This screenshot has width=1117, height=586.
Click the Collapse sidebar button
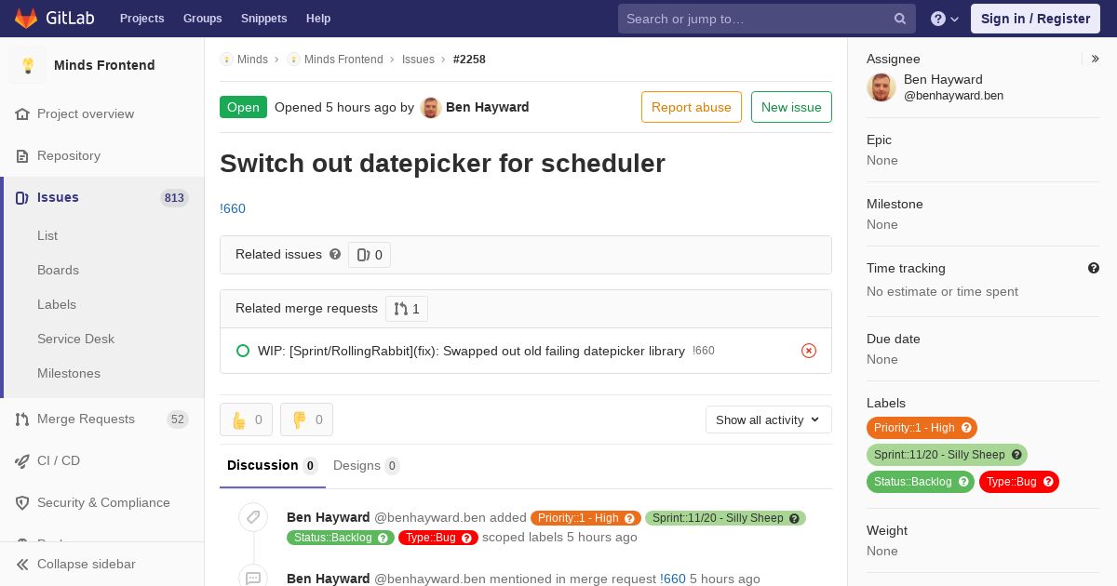(x=102, y=565)
